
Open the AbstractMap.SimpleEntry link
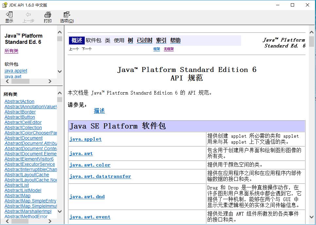tap(30, 201)
